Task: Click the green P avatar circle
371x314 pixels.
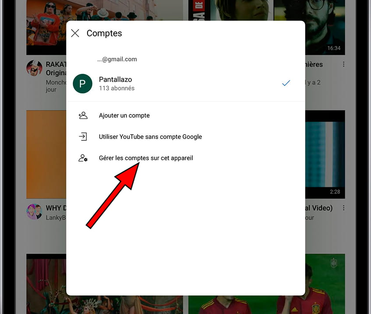Action: (x=82, y=83)
